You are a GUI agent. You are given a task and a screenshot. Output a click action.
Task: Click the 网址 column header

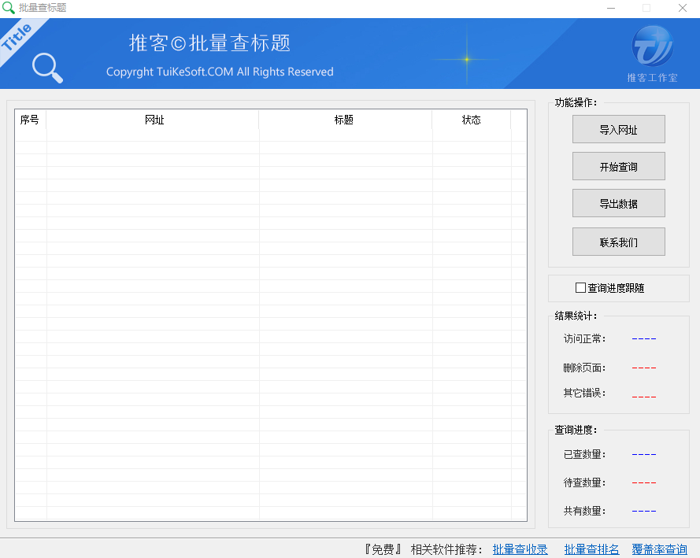[x=154, y=120]
